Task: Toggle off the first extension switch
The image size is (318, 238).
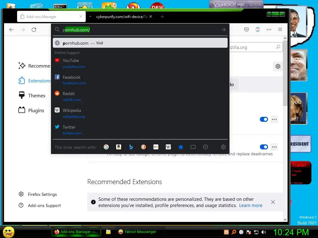Action: click(264, 119)
